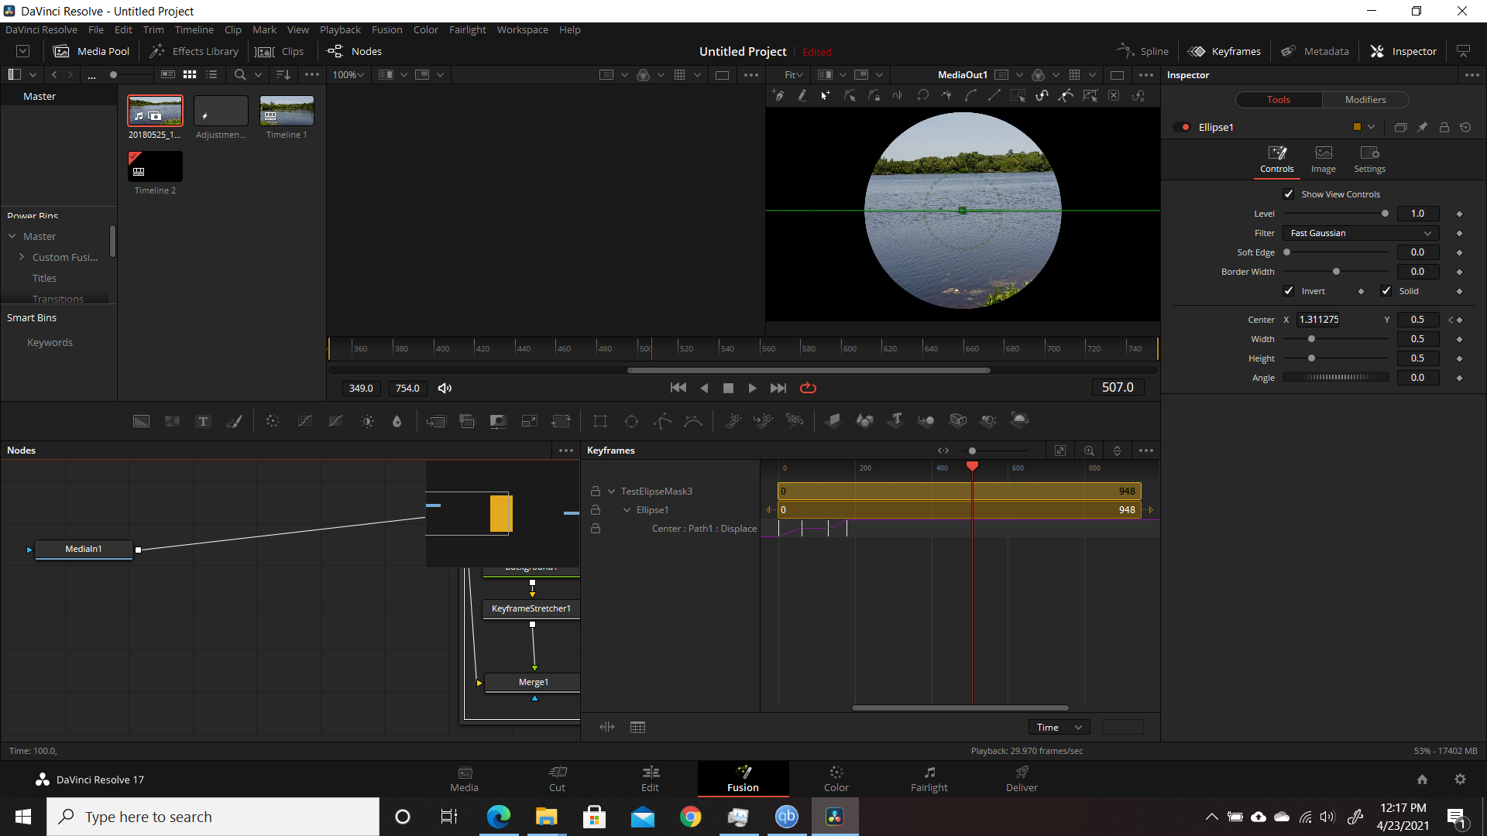Image resolution: width=1487 pixels, height=836 pixels.
Task: Play forward in transport controls
Action: point(752,388)
